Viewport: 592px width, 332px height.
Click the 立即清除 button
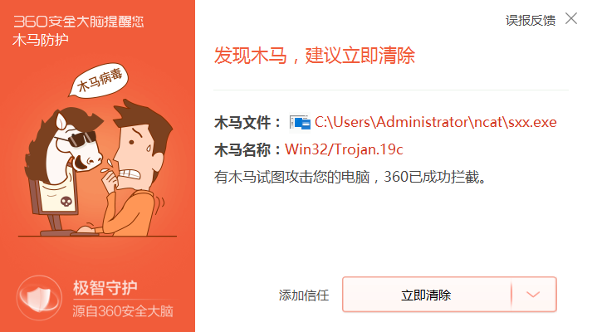[x=427, y=295]
